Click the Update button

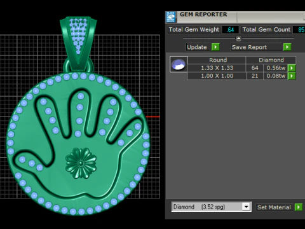pyautogui.click(x=199, y=47)
